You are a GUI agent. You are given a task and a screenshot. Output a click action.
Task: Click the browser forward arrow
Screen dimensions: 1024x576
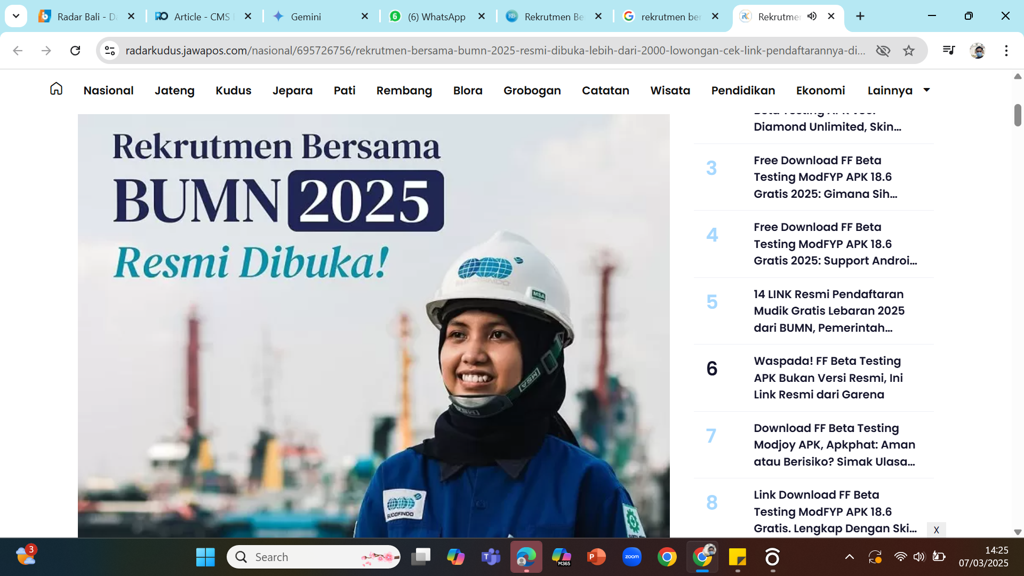point(46,51)
